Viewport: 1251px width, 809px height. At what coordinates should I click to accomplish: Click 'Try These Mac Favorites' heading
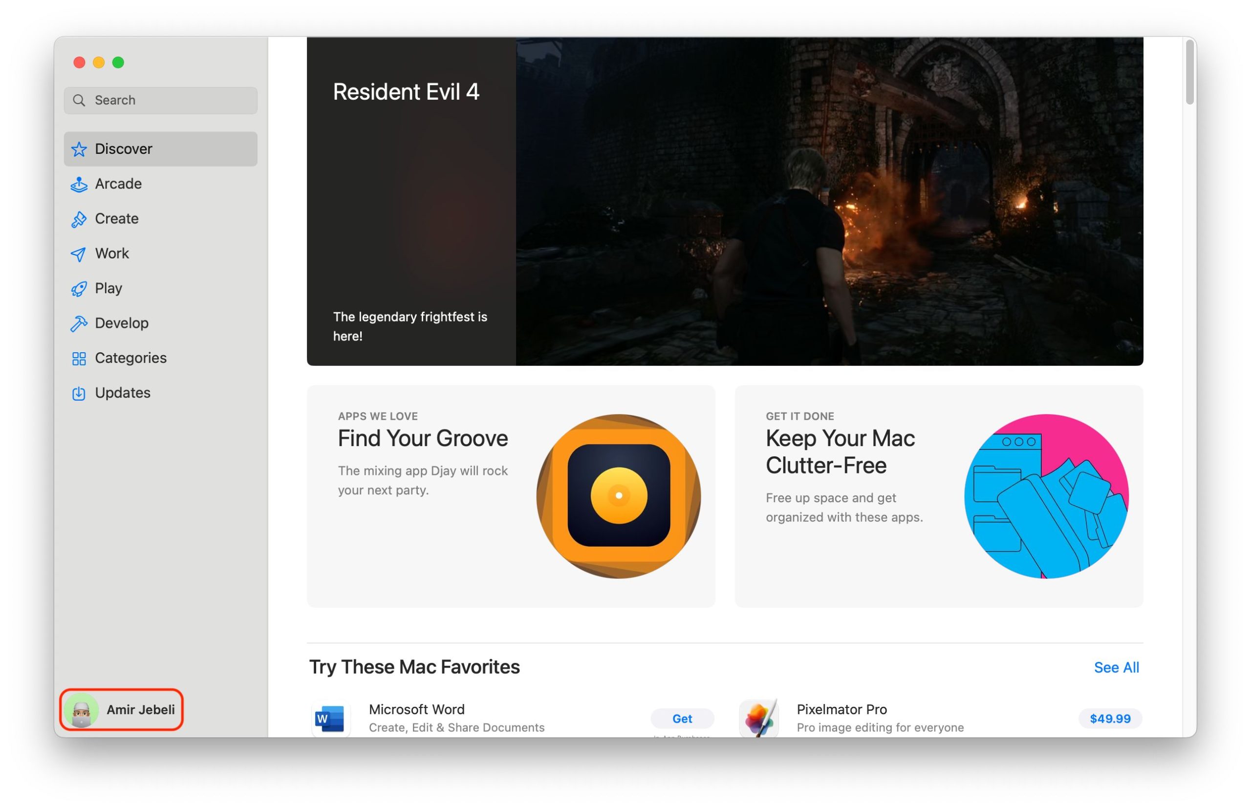coord(414,667)
